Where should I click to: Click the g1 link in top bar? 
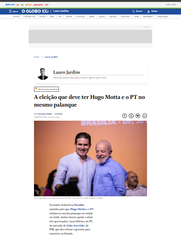18,5
